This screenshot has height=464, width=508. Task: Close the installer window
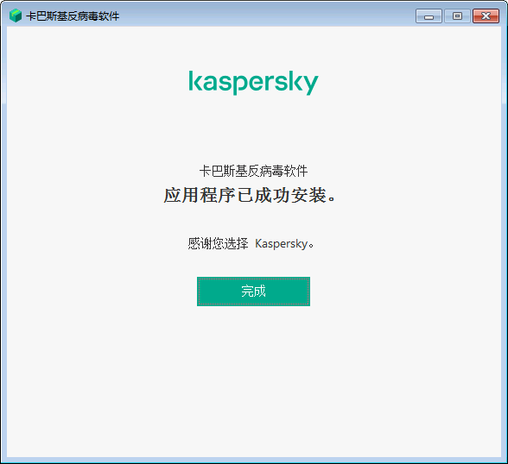tap(486, 16)
